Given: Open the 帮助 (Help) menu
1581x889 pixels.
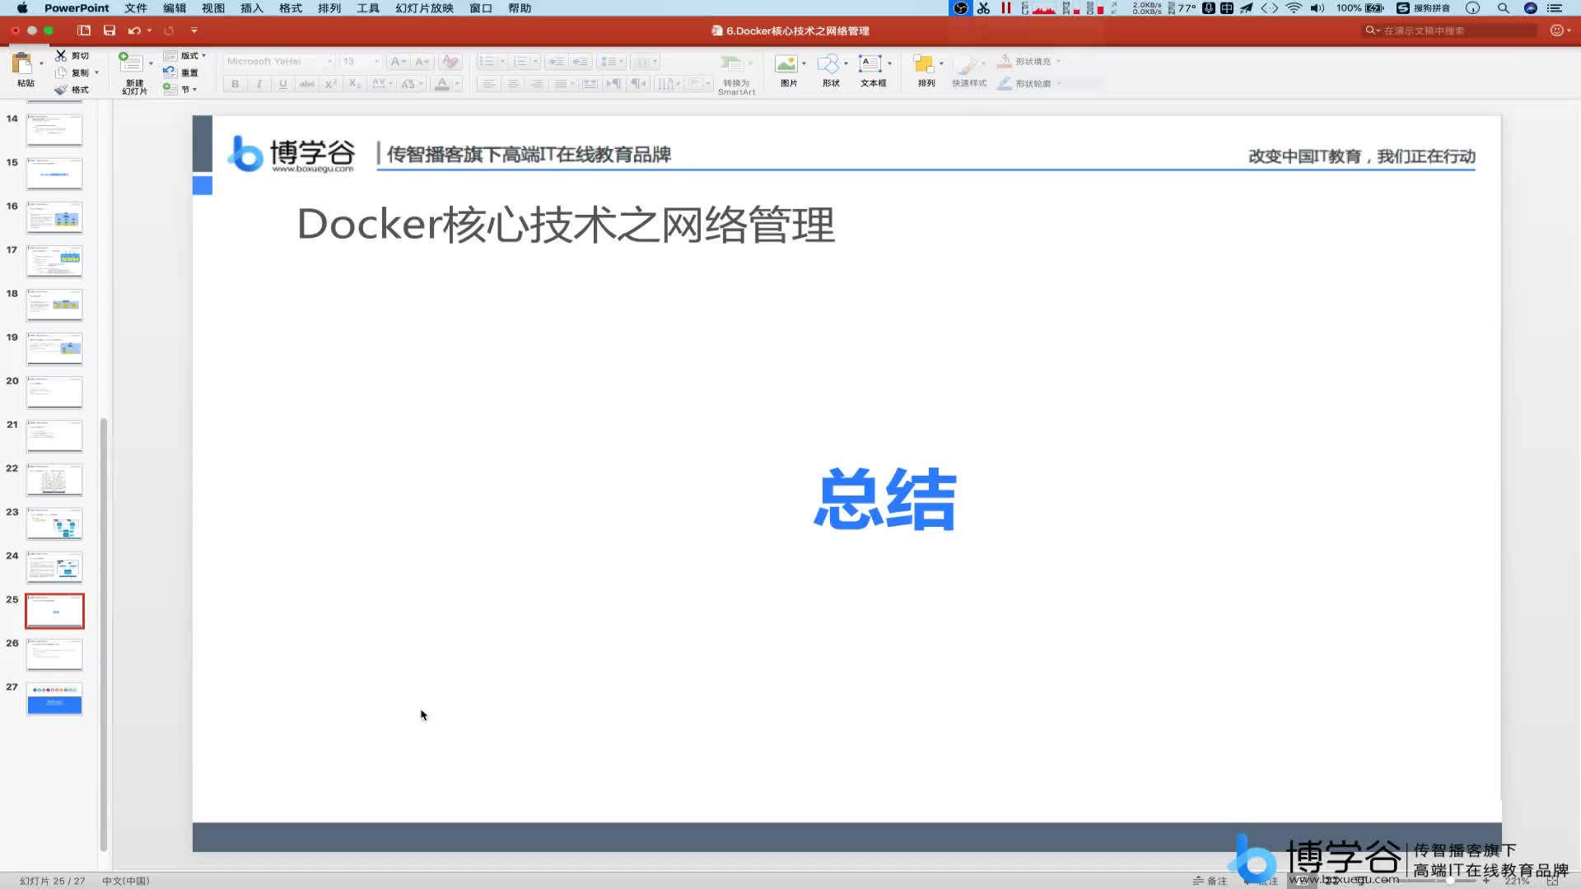Looking at the screenshot, I should (x=520, y=8).
